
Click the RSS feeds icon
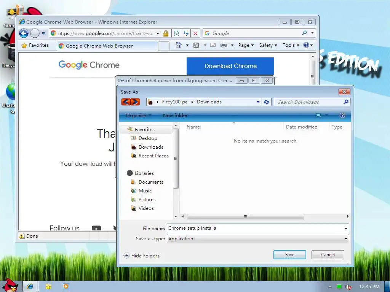coord(196,45)
